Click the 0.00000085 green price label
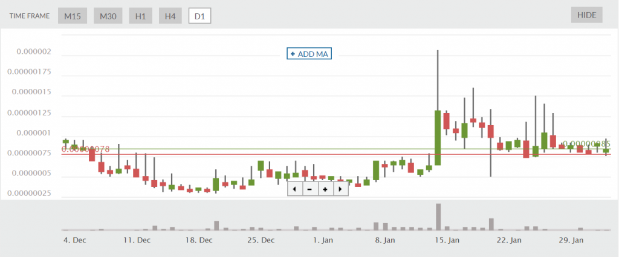Screen dimensions: 619x257 [586, 144]
